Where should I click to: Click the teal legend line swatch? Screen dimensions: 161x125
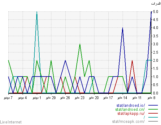(153, 117)
